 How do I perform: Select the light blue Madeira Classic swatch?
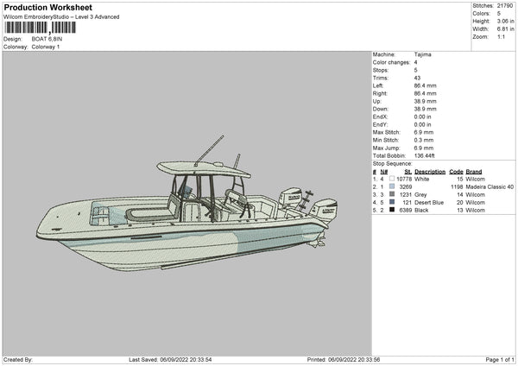pos(392,186)
